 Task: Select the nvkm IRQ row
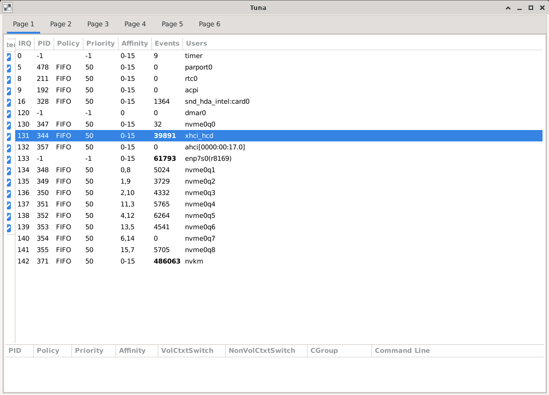click(x=279, y=261)
